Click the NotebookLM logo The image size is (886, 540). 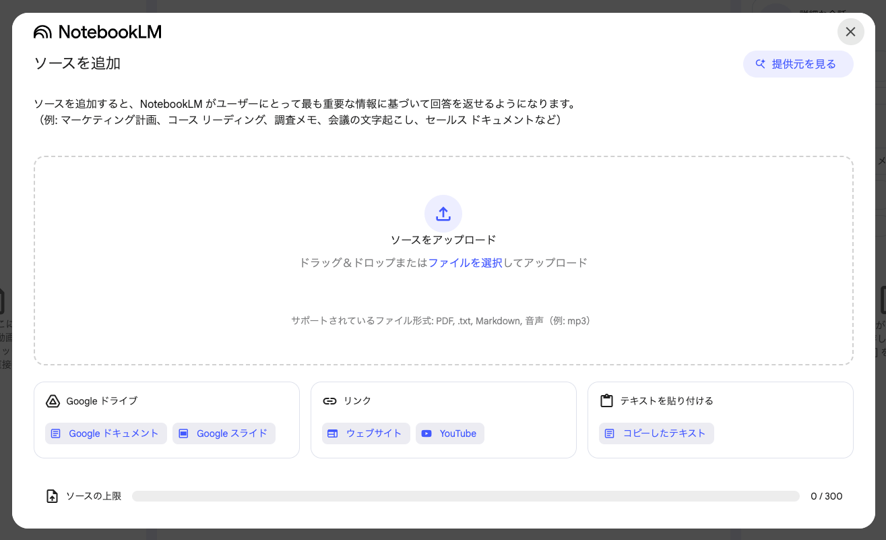[98, 32]
